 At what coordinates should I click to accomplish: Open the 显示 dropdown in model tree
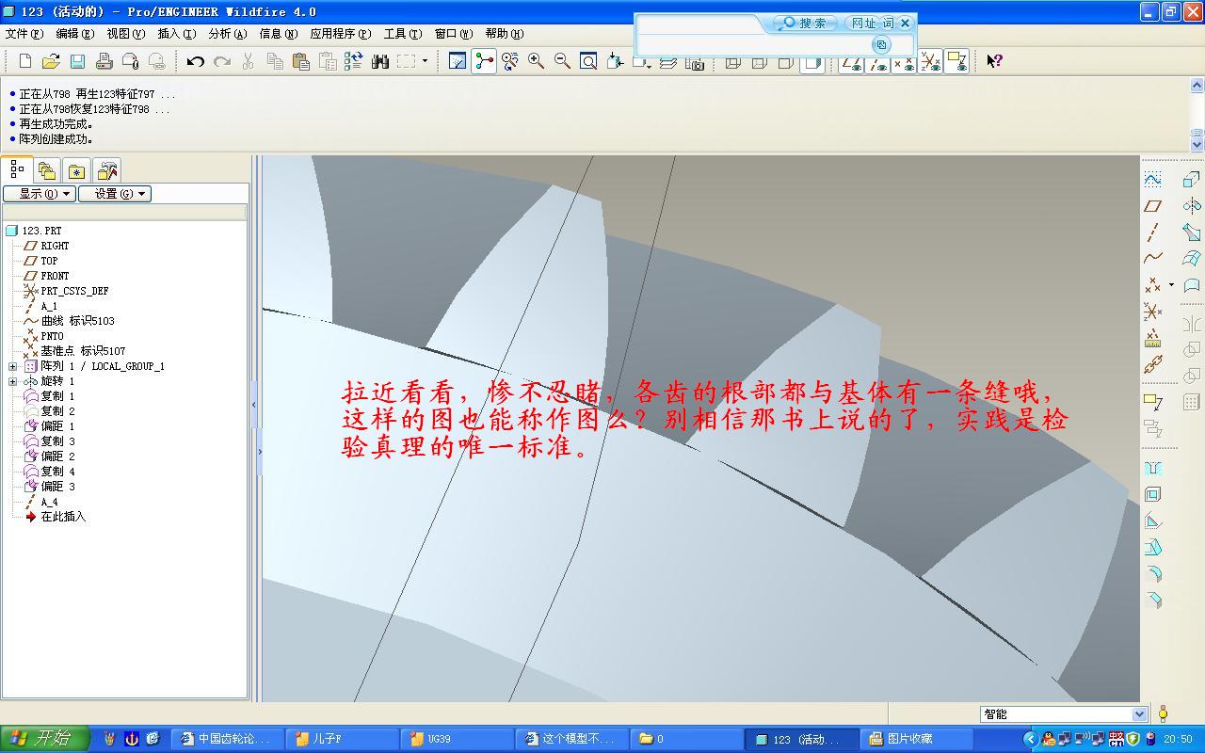coord(40,194)
